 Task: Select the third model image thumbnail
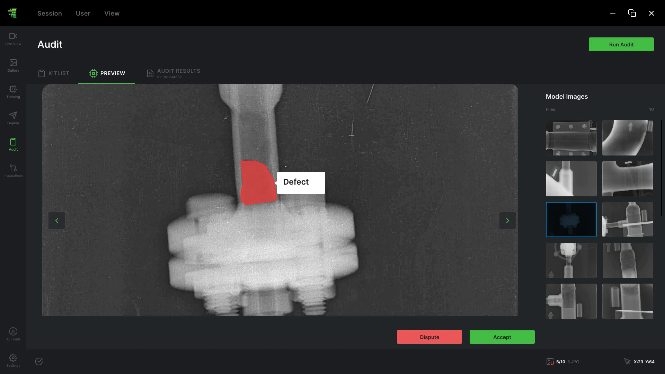coord(571,179)
